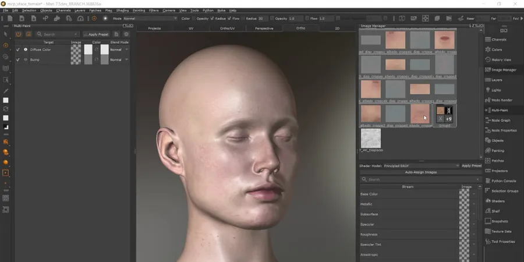
Task: Uncheck the Bump target checkbox
Action: [x=18, y=59]
